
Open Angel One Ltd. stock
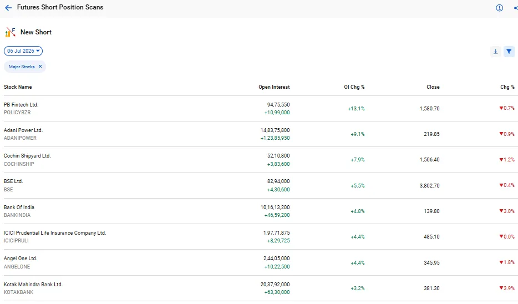pos(21,258)
